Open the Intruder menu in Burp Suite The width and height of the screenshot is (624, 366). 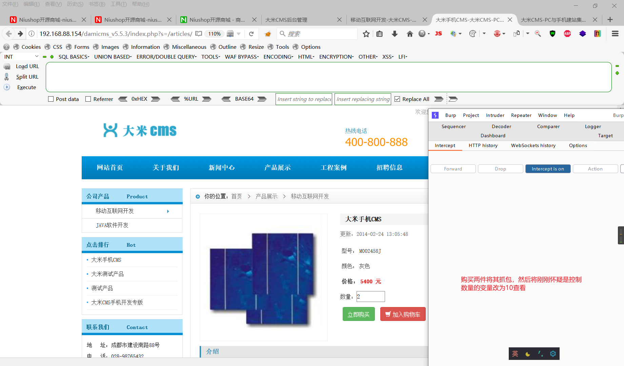tap(495, 115)
